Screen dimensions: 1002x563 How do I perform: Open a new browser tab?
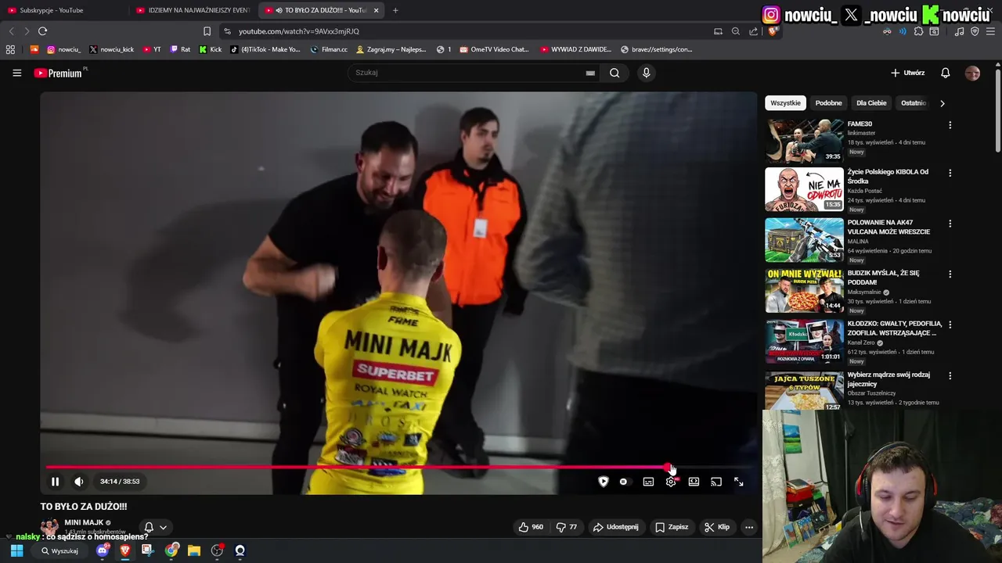[x=395, y=10]
